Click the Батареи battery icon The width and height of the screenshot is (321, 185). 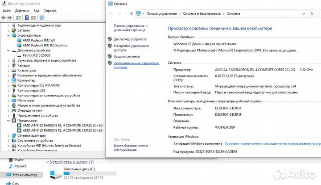(x=14, y=30)
